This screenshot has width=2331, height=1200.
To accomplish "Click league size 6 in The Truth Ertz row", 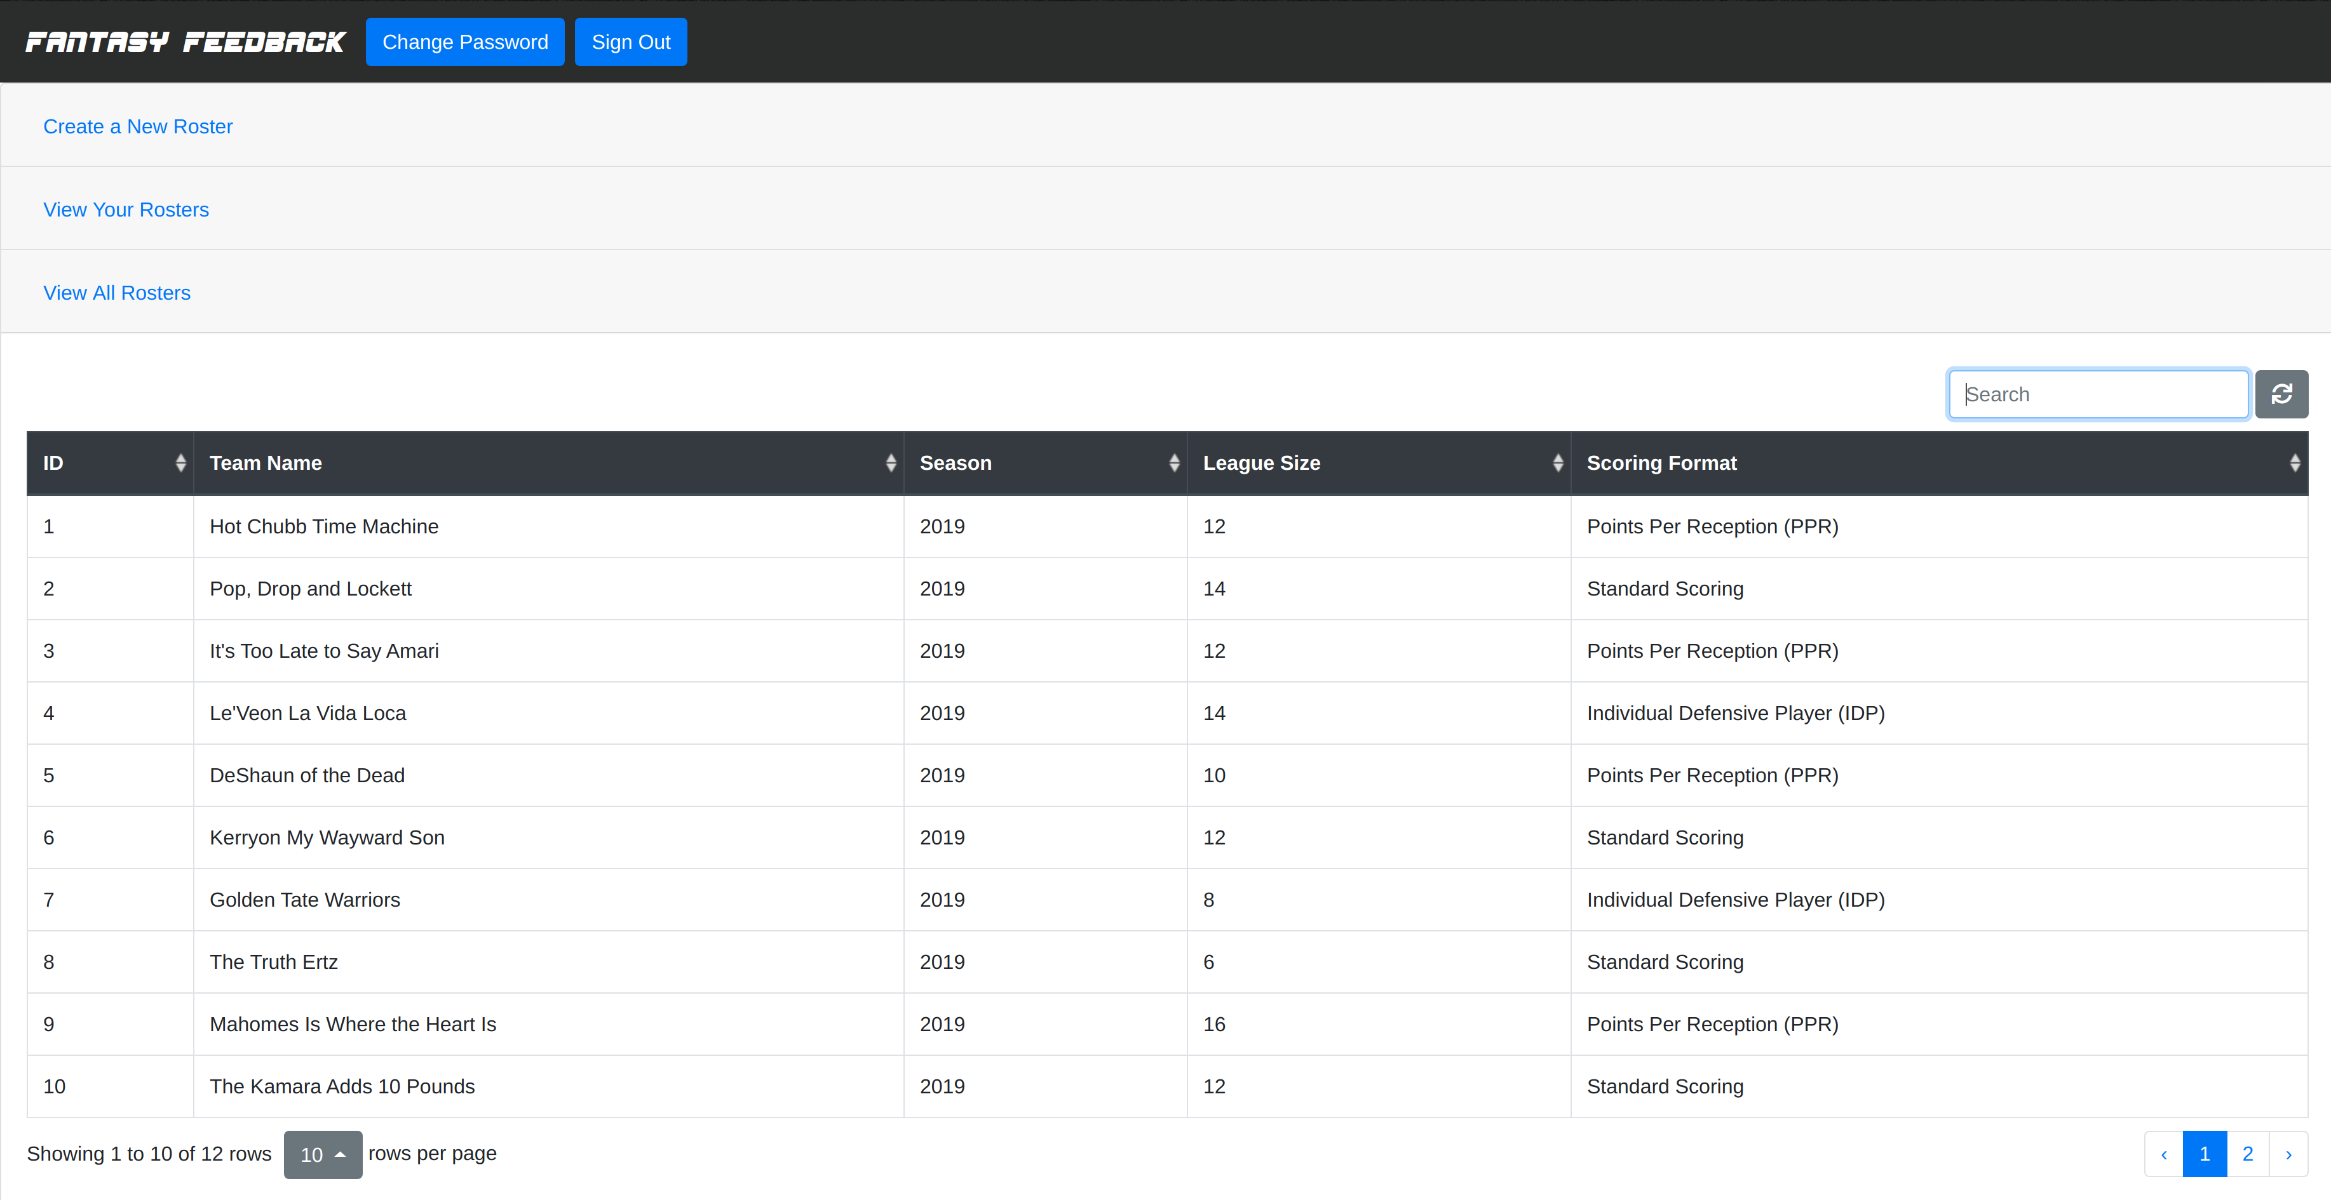I will click(1209, 962).
